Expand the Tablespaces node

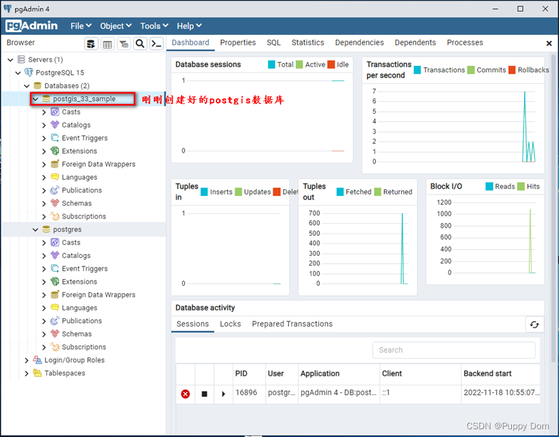26,374
